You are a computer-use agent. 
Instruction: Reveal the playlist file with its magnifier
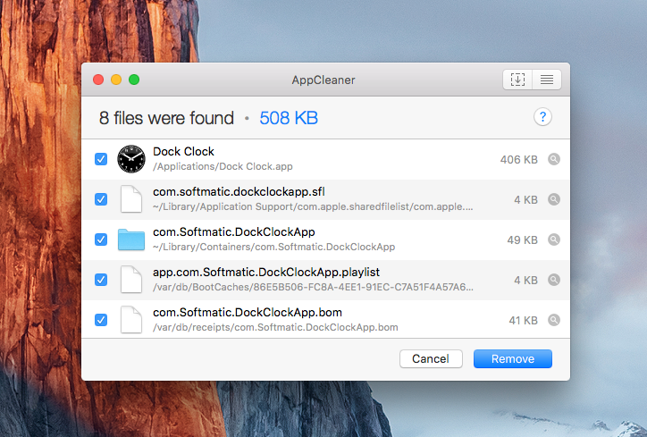pos(554,280)
